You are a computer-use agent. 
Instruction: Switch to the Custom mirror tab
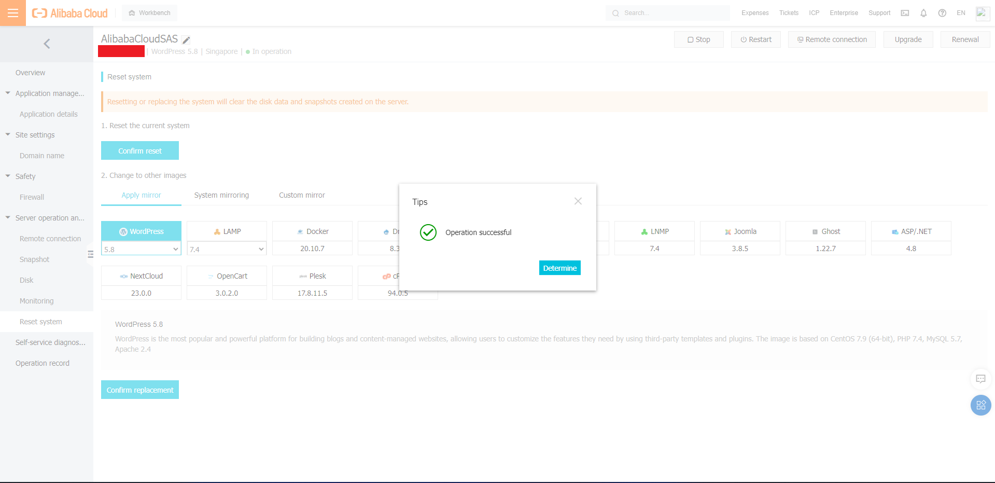[302, 195]
